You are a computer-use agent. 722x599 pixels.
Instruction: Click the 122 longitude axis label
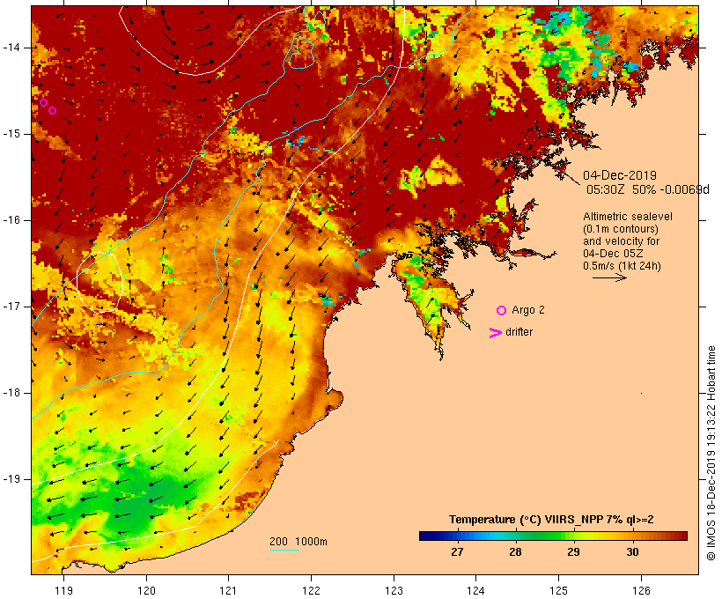tap(312, 591)
